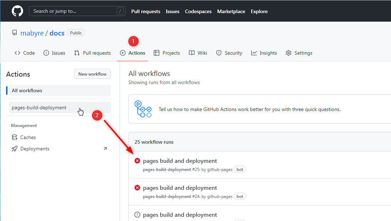
Task: Click Showing runs from all workflows text
Action: pyautogui.click(x=164, y=83)
